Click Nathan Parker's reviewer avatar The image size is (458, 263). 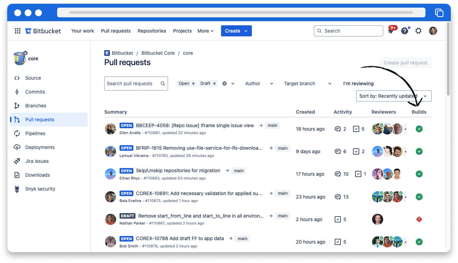[378, 219]
